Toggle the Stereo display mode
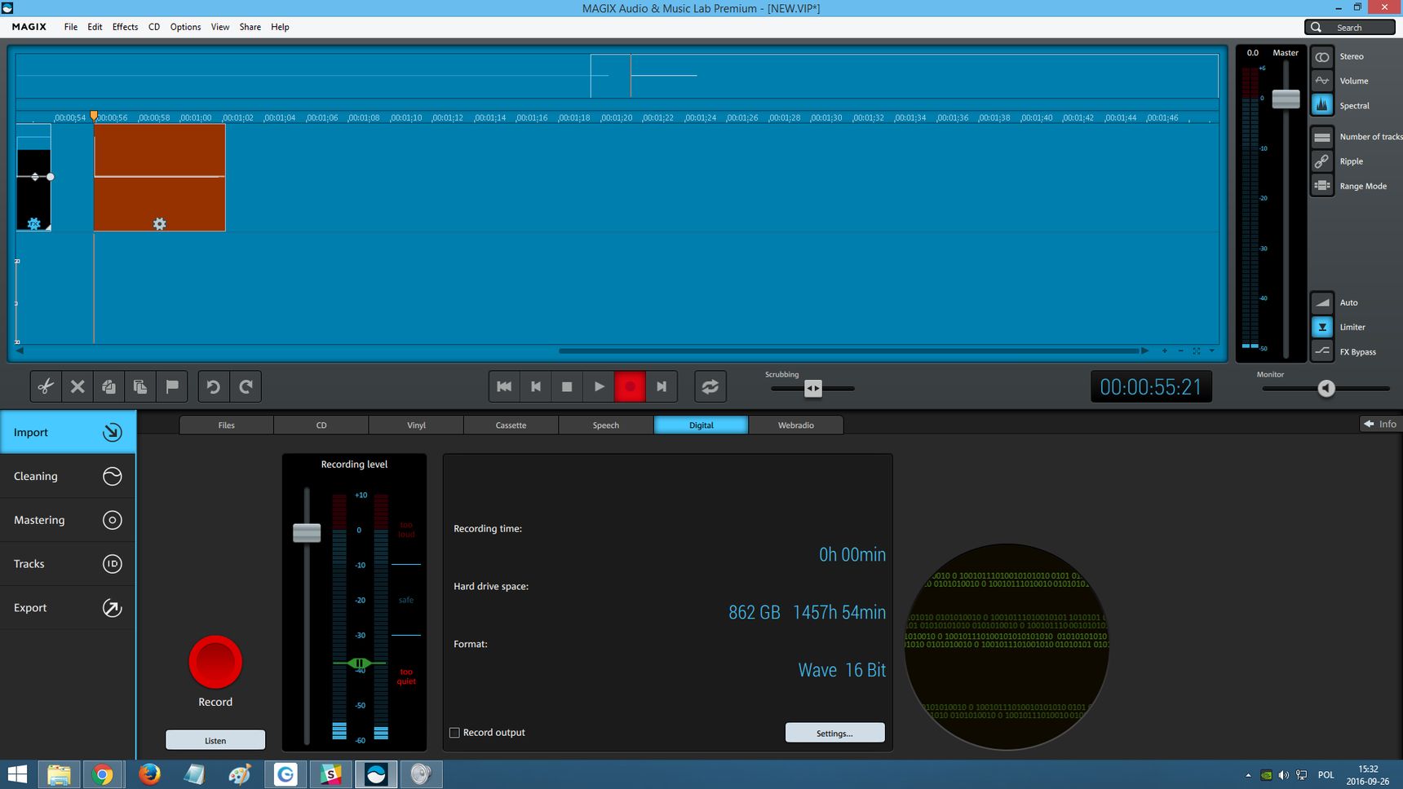Screen dimensions: 1403x789 (1322, 56)
